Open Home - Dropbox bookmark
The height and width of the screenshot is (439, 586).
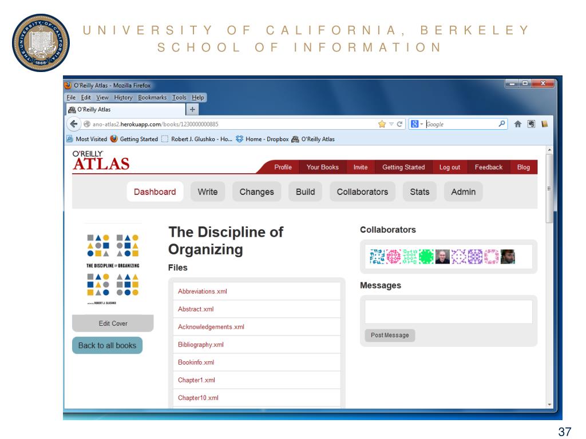click(262, 139)
